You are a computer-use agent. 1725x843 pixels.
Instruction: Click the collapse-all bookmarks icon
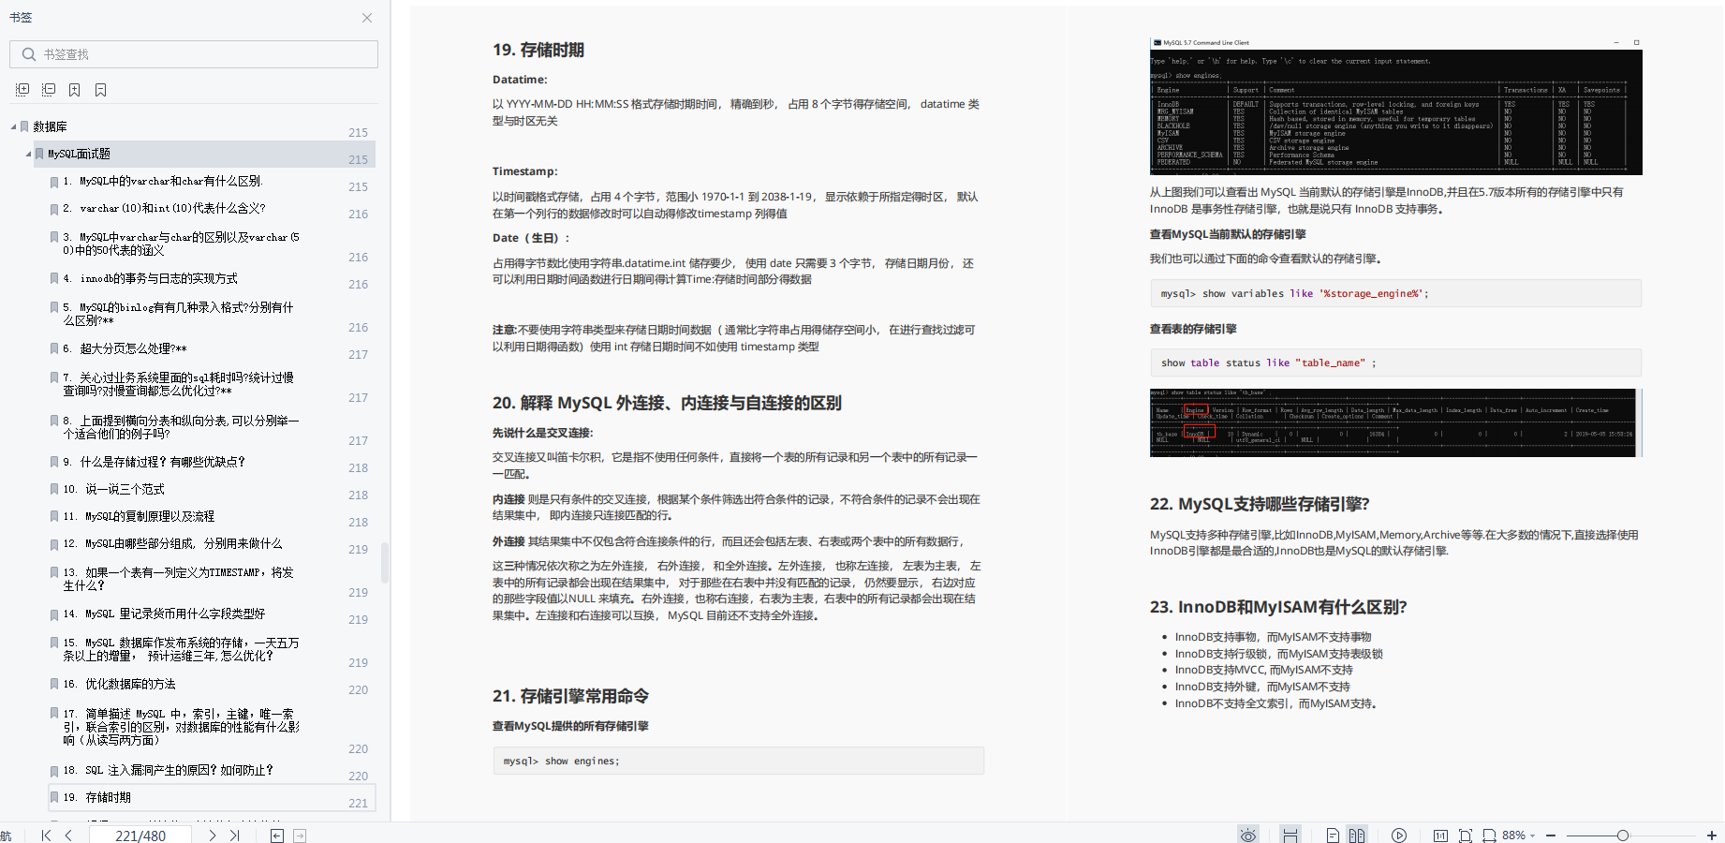[49, 90]
